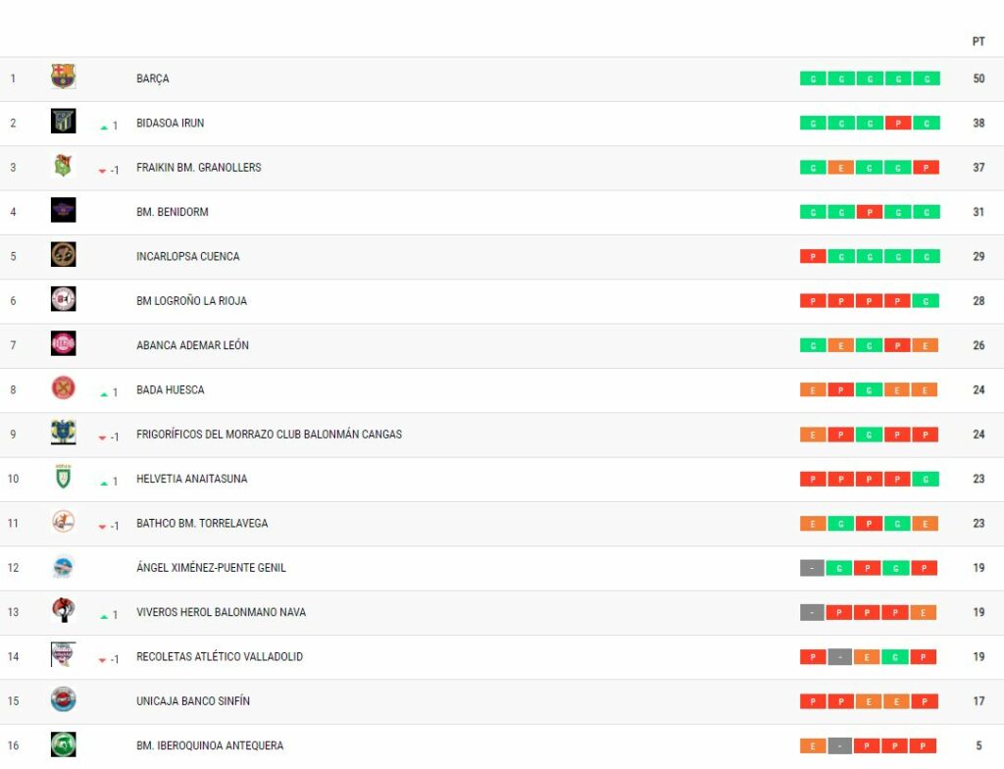
Task: Click the BM. Benidorm team logo
Action: [x=64, y=210]
